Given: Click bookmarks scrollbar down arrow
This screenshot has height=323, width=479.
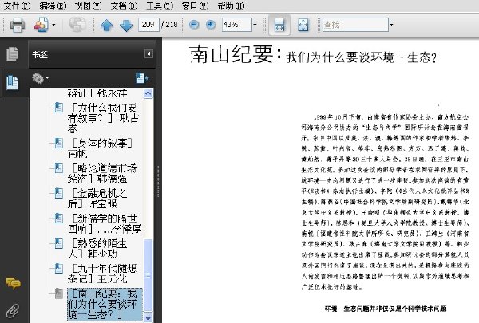Looking at the screenshot, I should [x=148, y=317].
